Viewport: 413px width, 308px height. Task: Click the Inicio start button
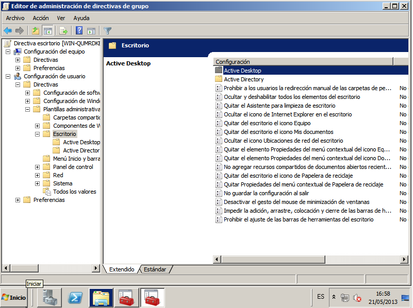14,297
